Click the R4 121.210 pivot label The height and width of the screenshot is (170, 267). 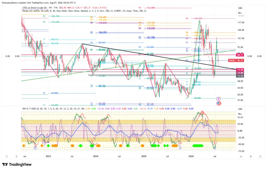click(194, 18)
